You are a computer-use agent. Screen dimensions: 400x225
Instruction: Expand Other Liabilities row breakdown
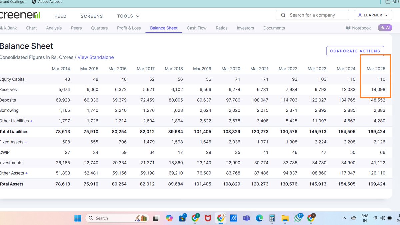point(31,121)
